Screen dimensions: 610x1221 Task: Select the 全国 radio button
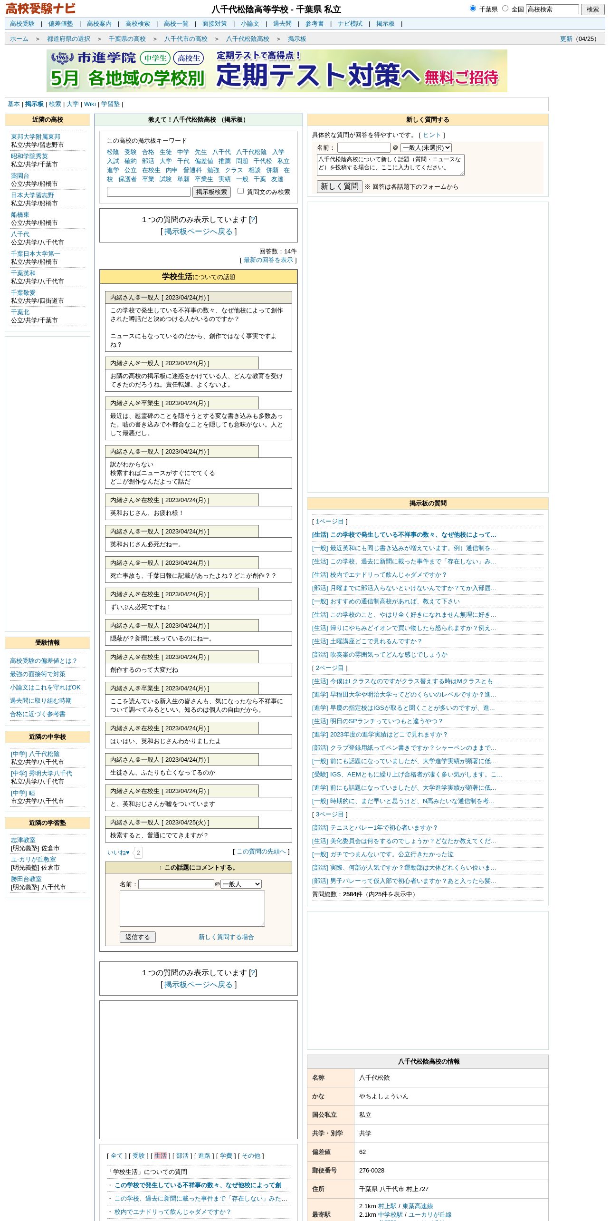(x=505, y=9)
